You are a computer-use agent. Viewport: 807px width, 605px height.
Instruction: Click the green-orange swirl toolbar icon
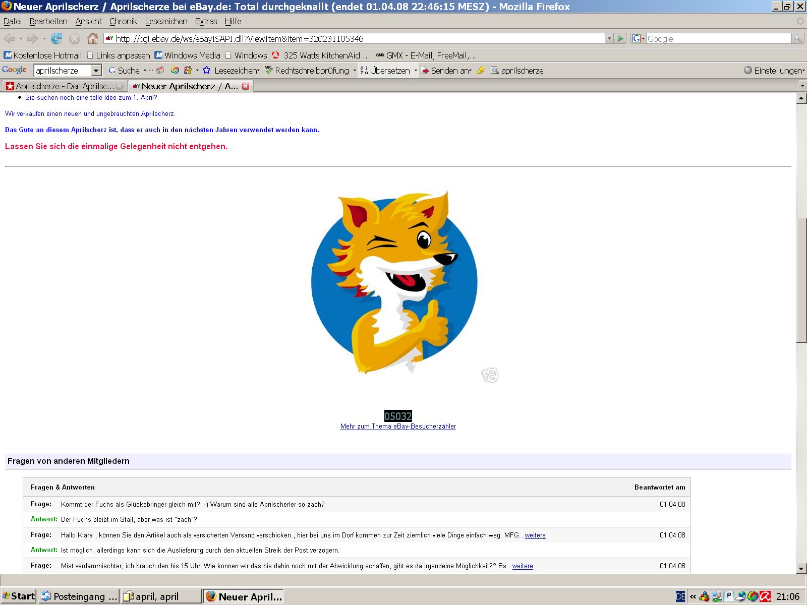tap(175, 71)
